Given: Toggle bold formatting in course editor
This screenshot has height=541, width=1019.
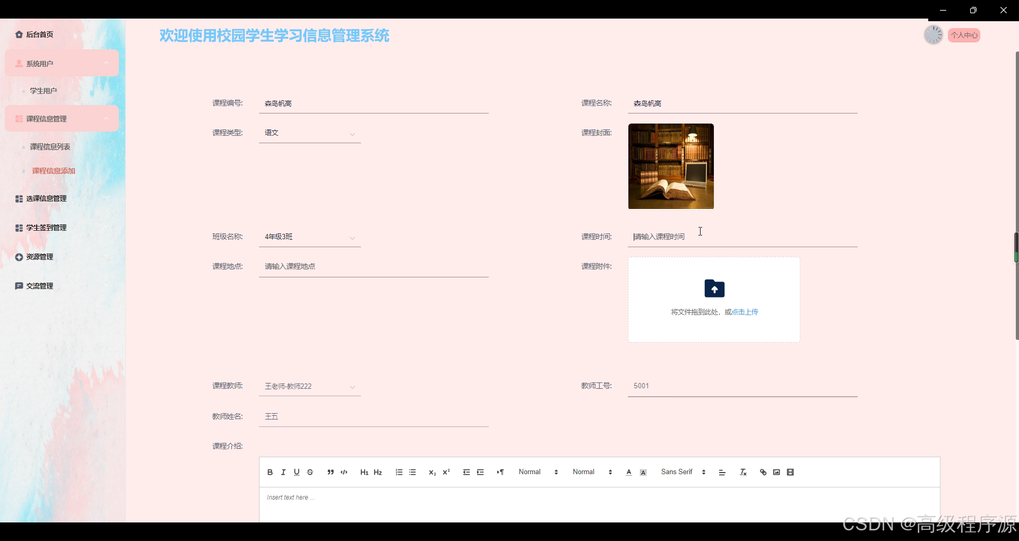Looking at the screenshot, I should 270,472.
